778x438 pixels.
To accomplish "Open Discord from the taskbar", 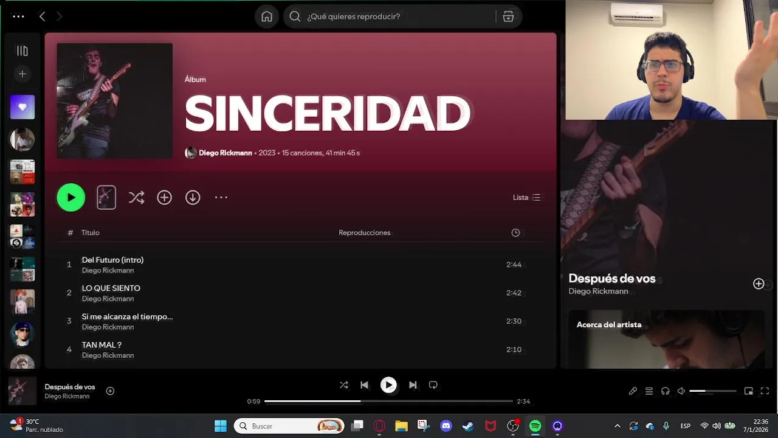I will coord(446,426).
